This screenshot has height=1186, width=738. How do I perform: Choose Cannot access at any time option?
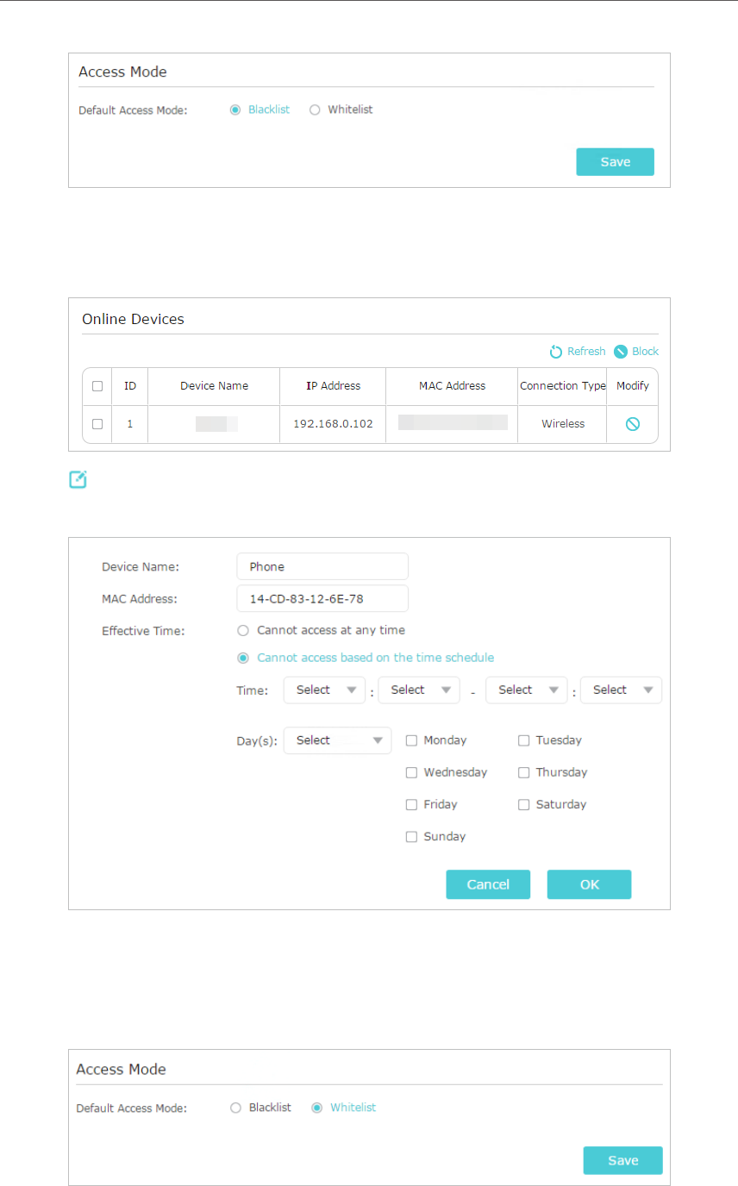pyautogui.click(x=243, y=631)
